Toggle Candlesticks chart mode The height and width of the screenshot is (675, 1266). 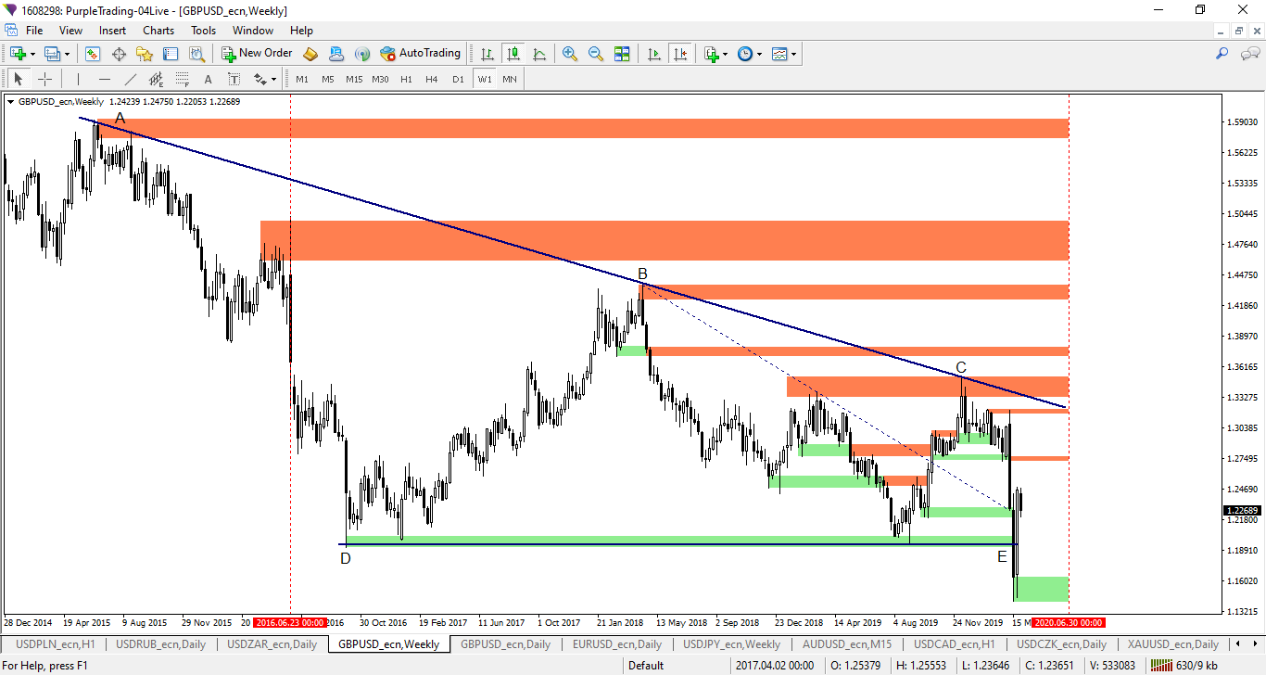point(513,54)
